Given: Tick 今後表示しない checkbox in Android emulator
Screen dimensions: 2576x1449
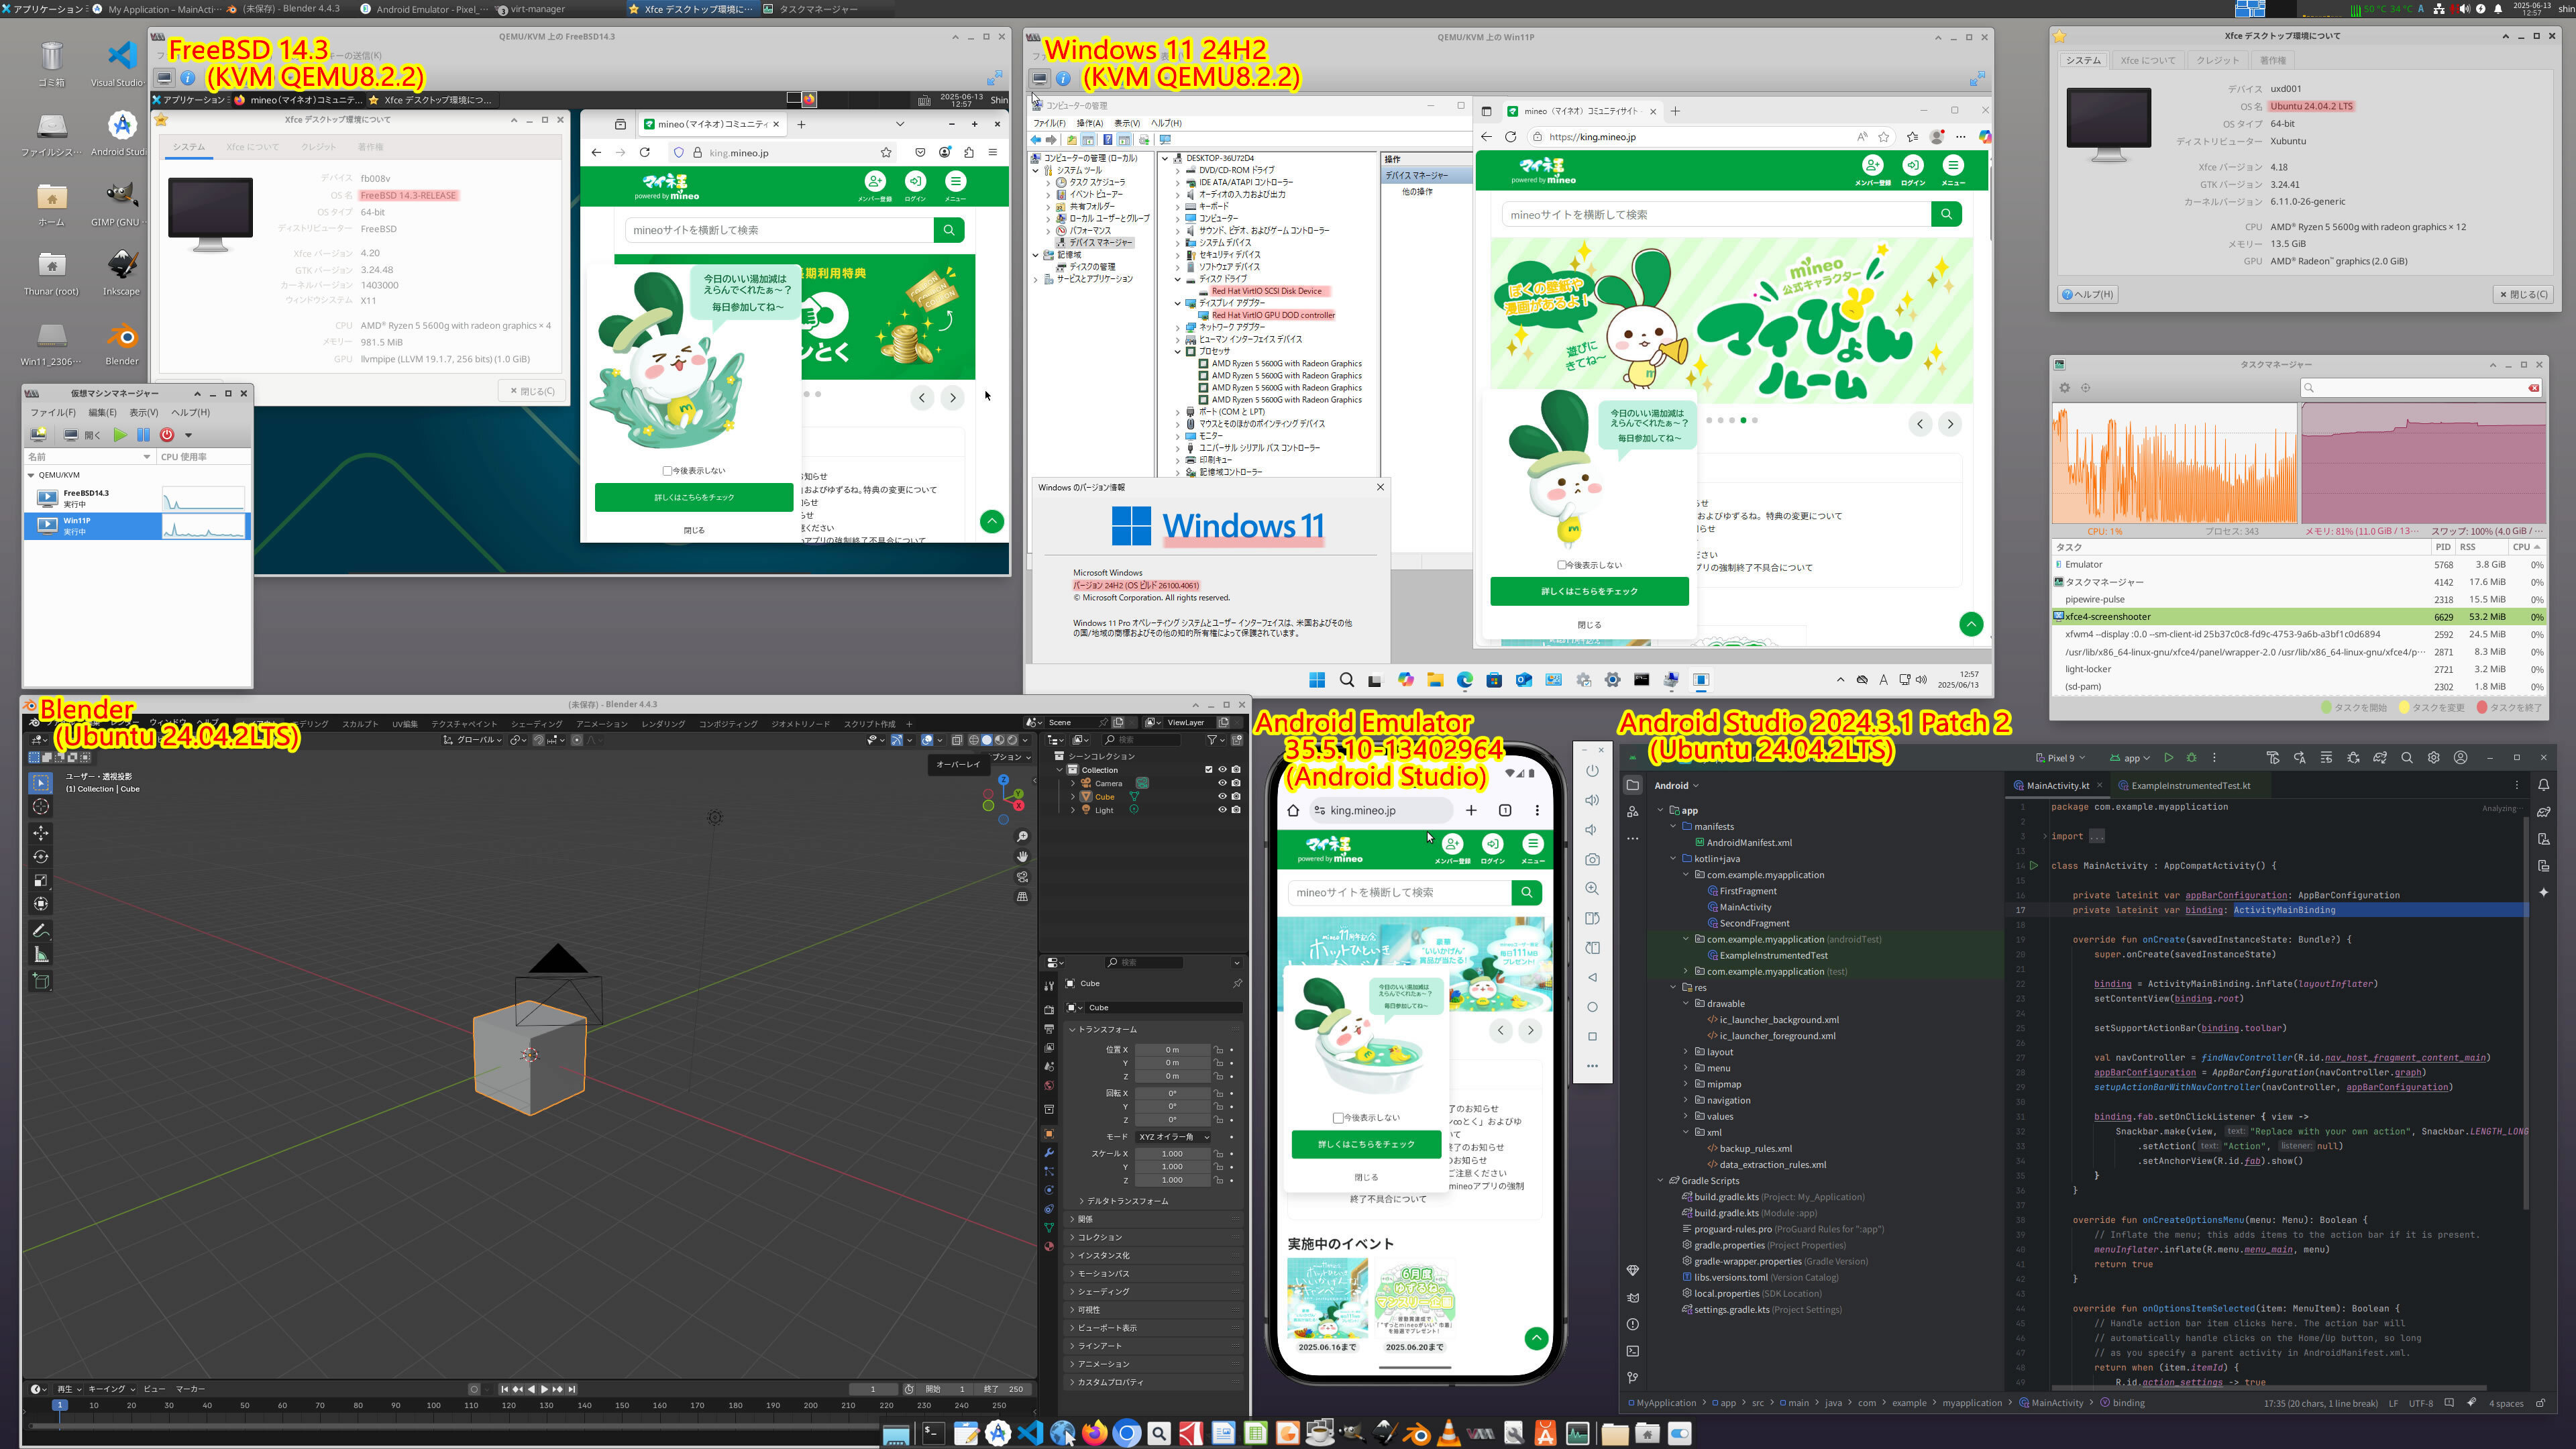Looking at the screenshot, I should 1338,1118.
